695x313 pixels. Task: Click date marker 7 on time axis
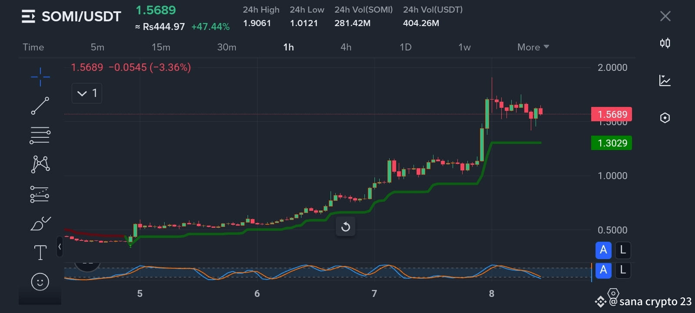coord(374,293)
